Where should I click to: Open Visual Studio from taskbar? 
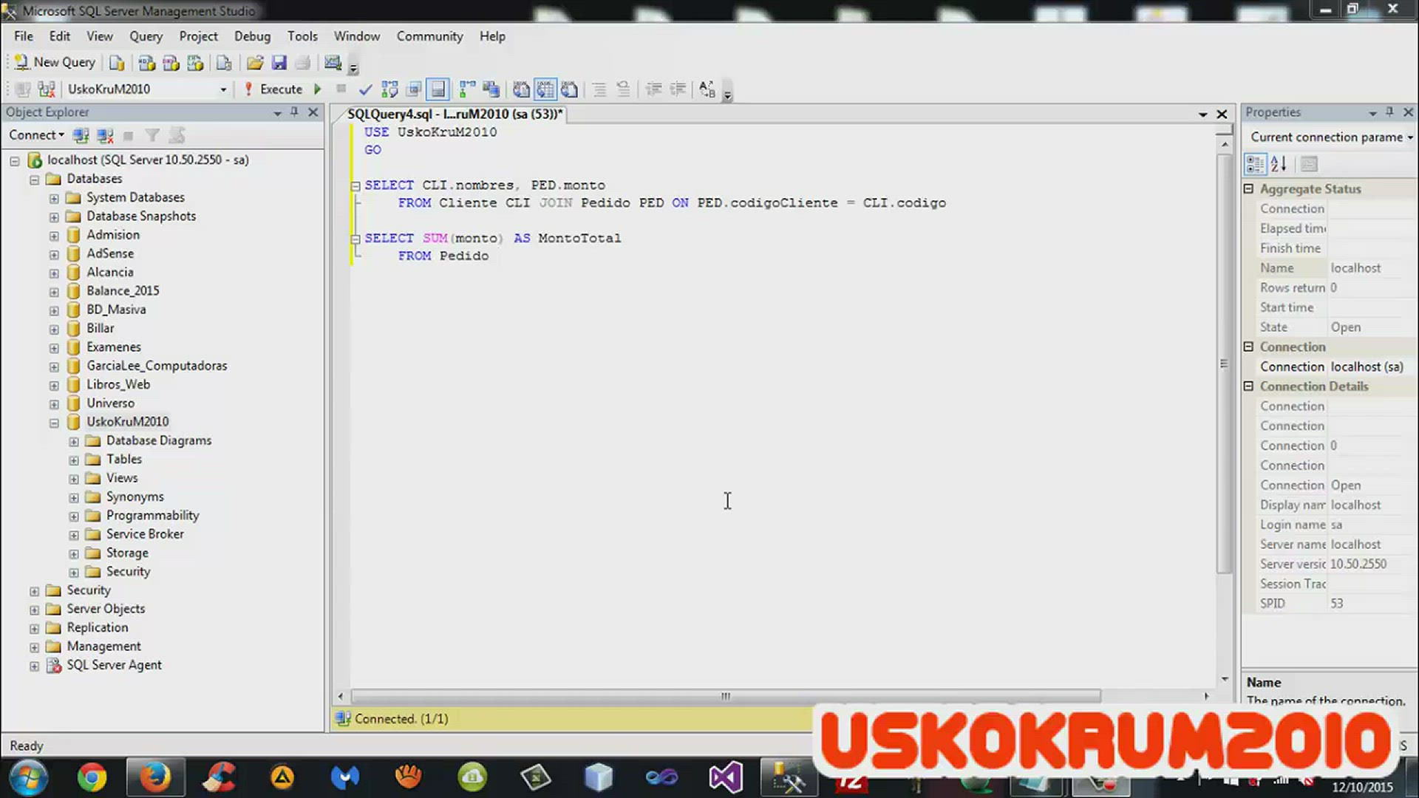point(725,777)
